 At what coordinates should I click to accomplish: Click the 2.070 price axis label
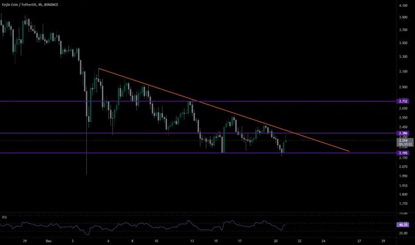point(403,167)
